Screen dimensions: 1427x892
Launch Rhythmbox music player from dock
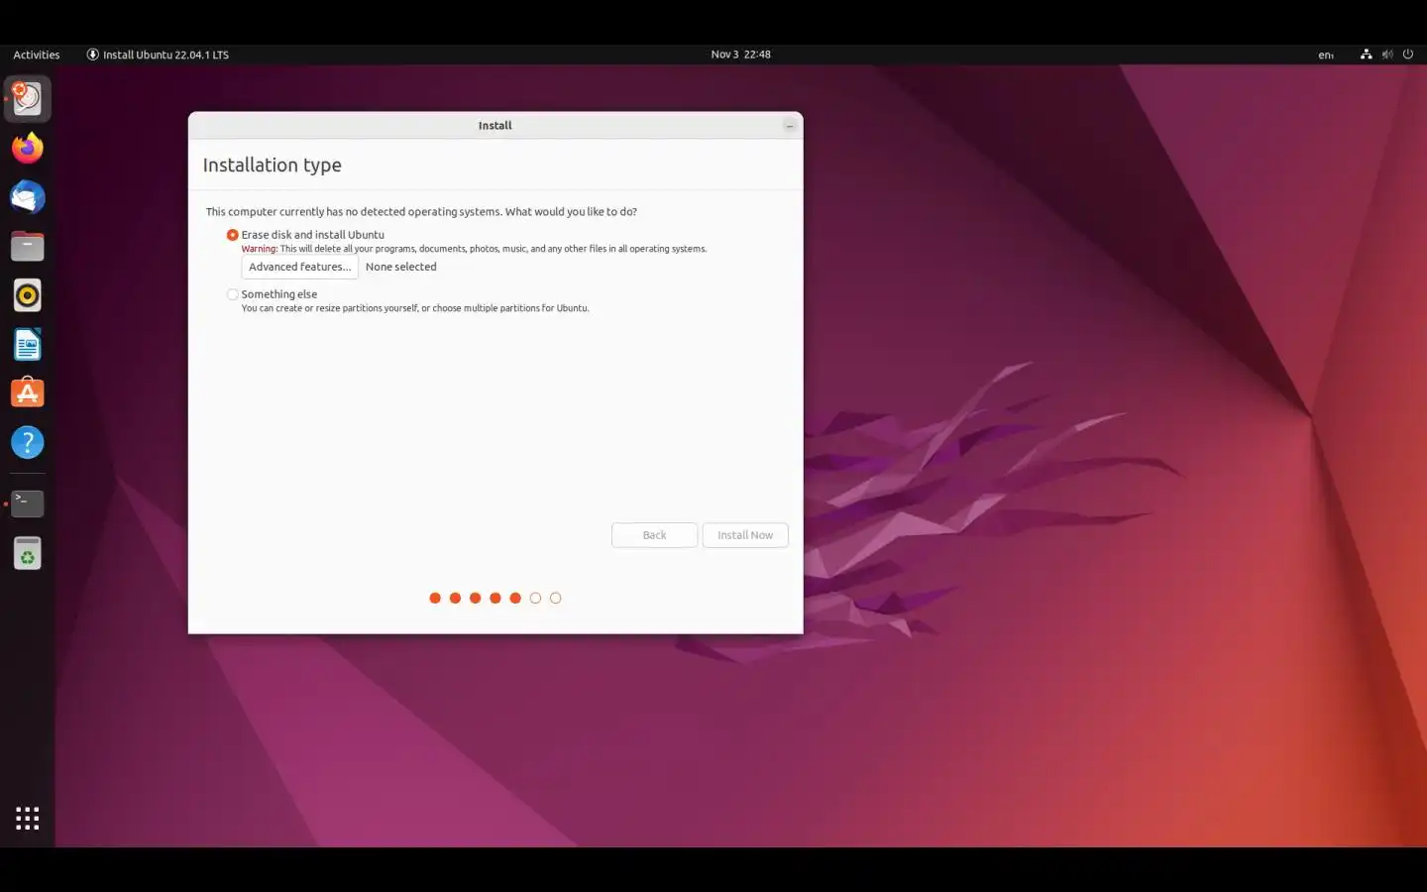(x=27, y=295)
